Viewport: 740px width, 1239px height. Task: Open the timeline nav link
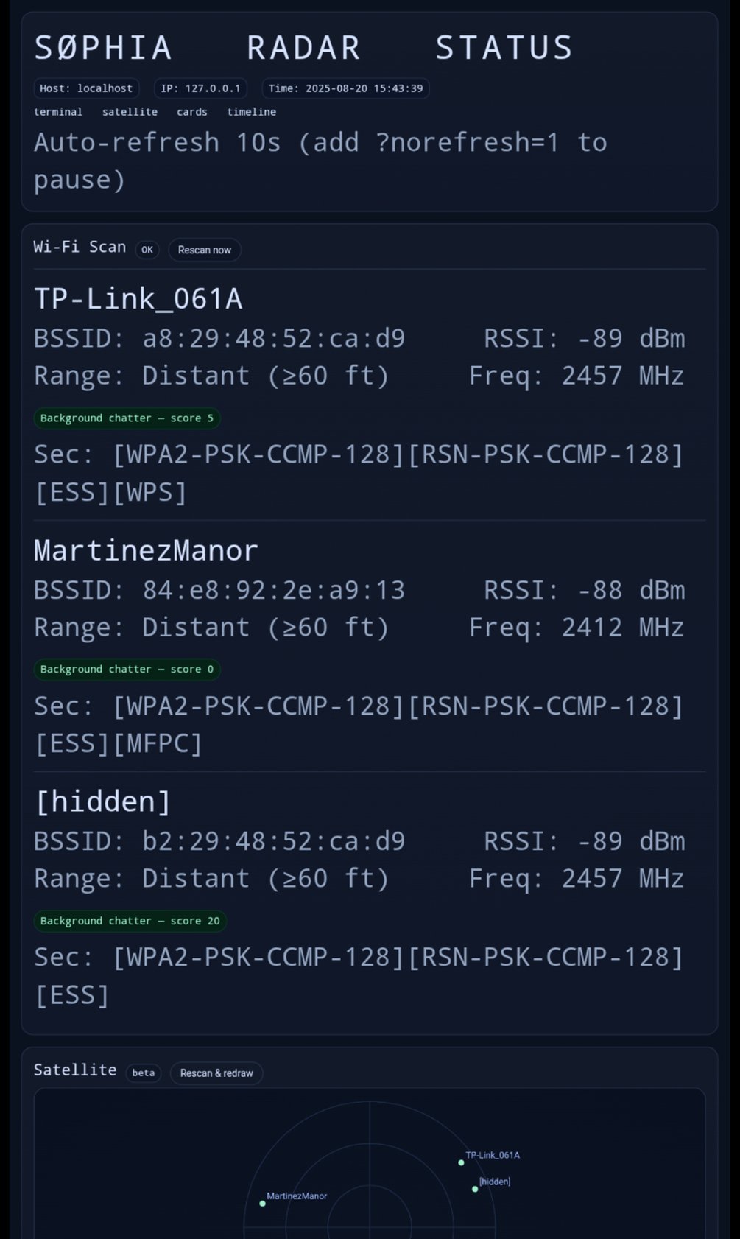(251, 112)
